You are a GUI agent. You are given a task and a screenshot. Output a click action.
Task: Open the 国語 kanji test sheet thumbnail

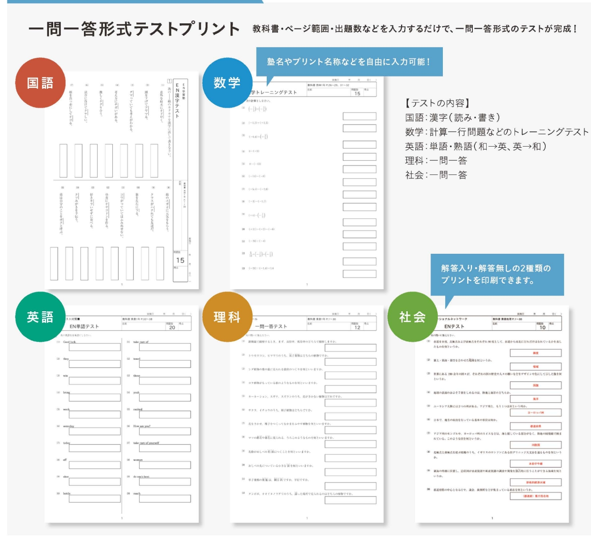(122, 180)
